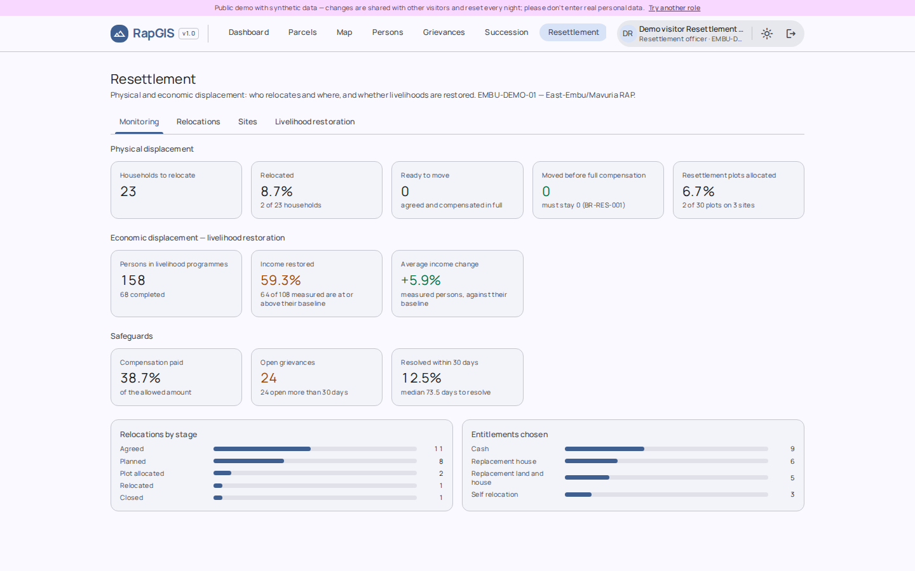
Task: Click the DR user avatar
Action: pyautogui.click(x=628, y=34)
